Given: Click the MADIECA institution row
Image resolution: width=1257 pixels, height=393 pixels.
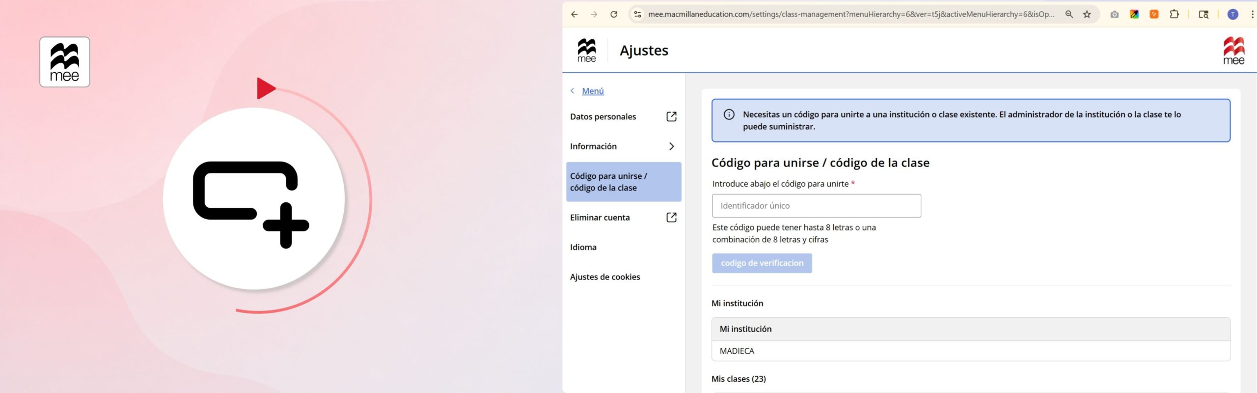Looking at the screenshot, I should tap(971, 351).
